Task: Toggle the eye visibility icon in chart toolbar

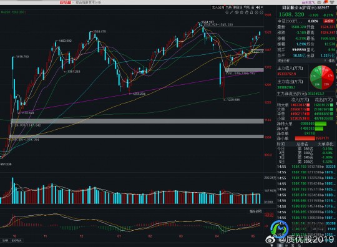Action: click(237, 12)
